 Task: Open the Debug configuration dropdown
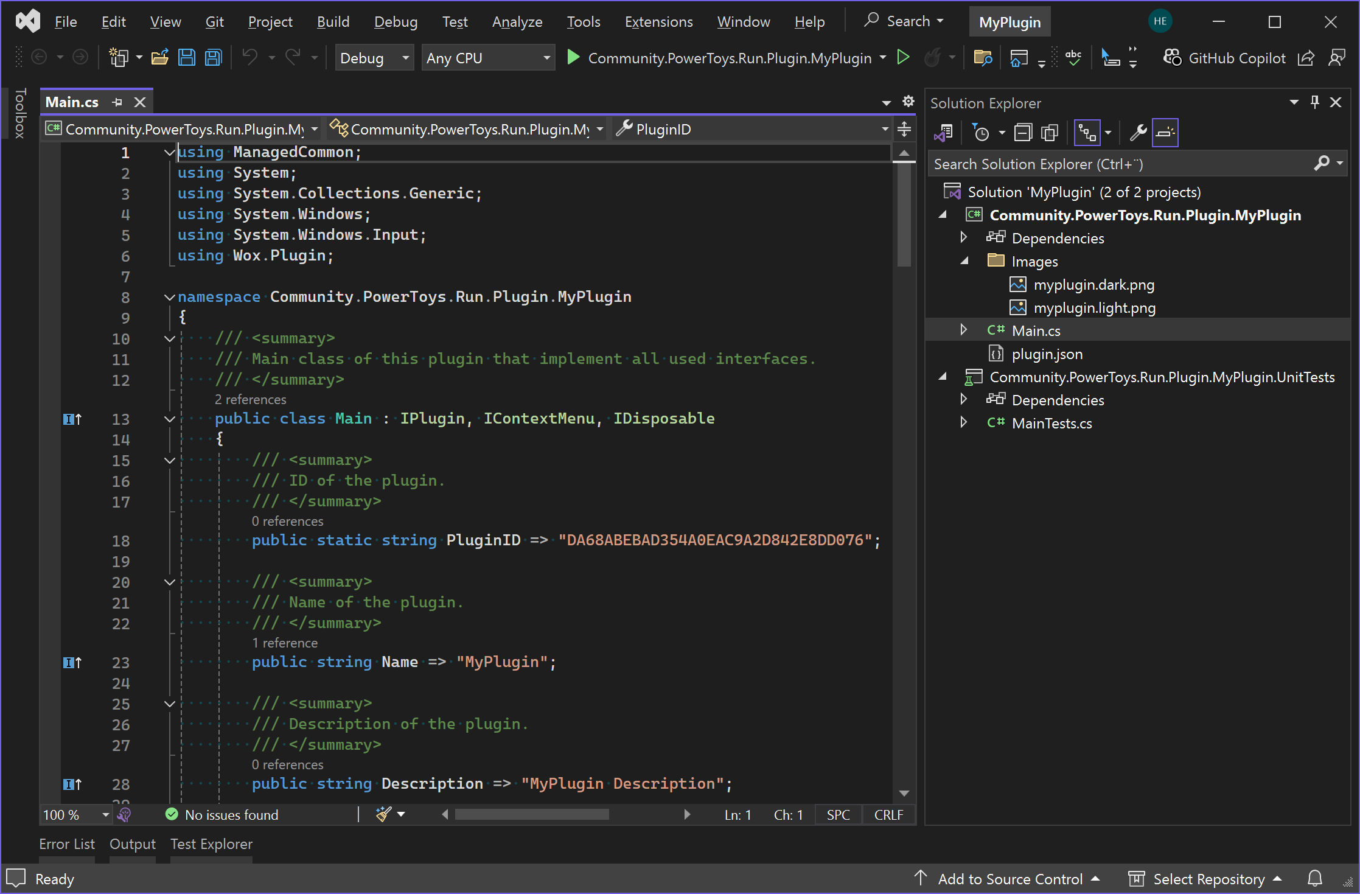click(x=374, y=58)
